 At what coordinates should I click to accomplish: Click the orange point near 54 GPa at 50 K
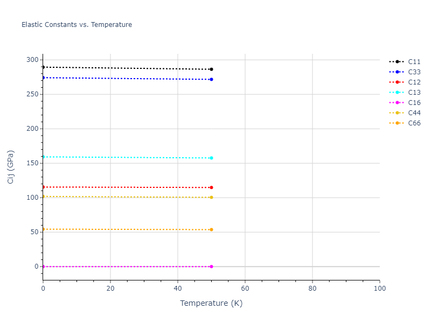click(211, 229)
